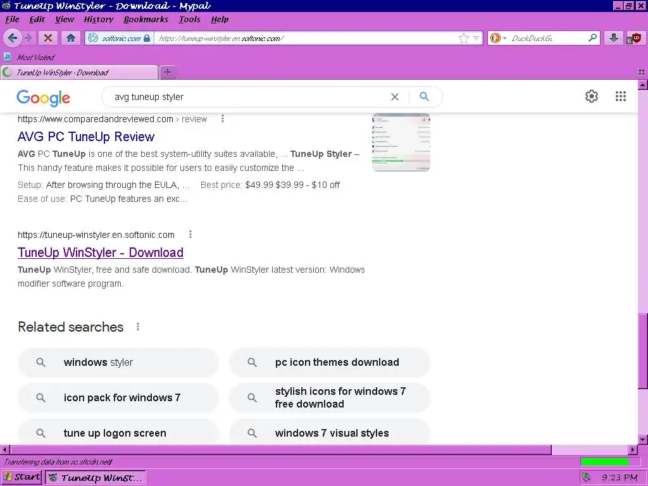Viewport: 648px width, 486px height.
Task: Click the system tray icon near clock
Action: 586,477
